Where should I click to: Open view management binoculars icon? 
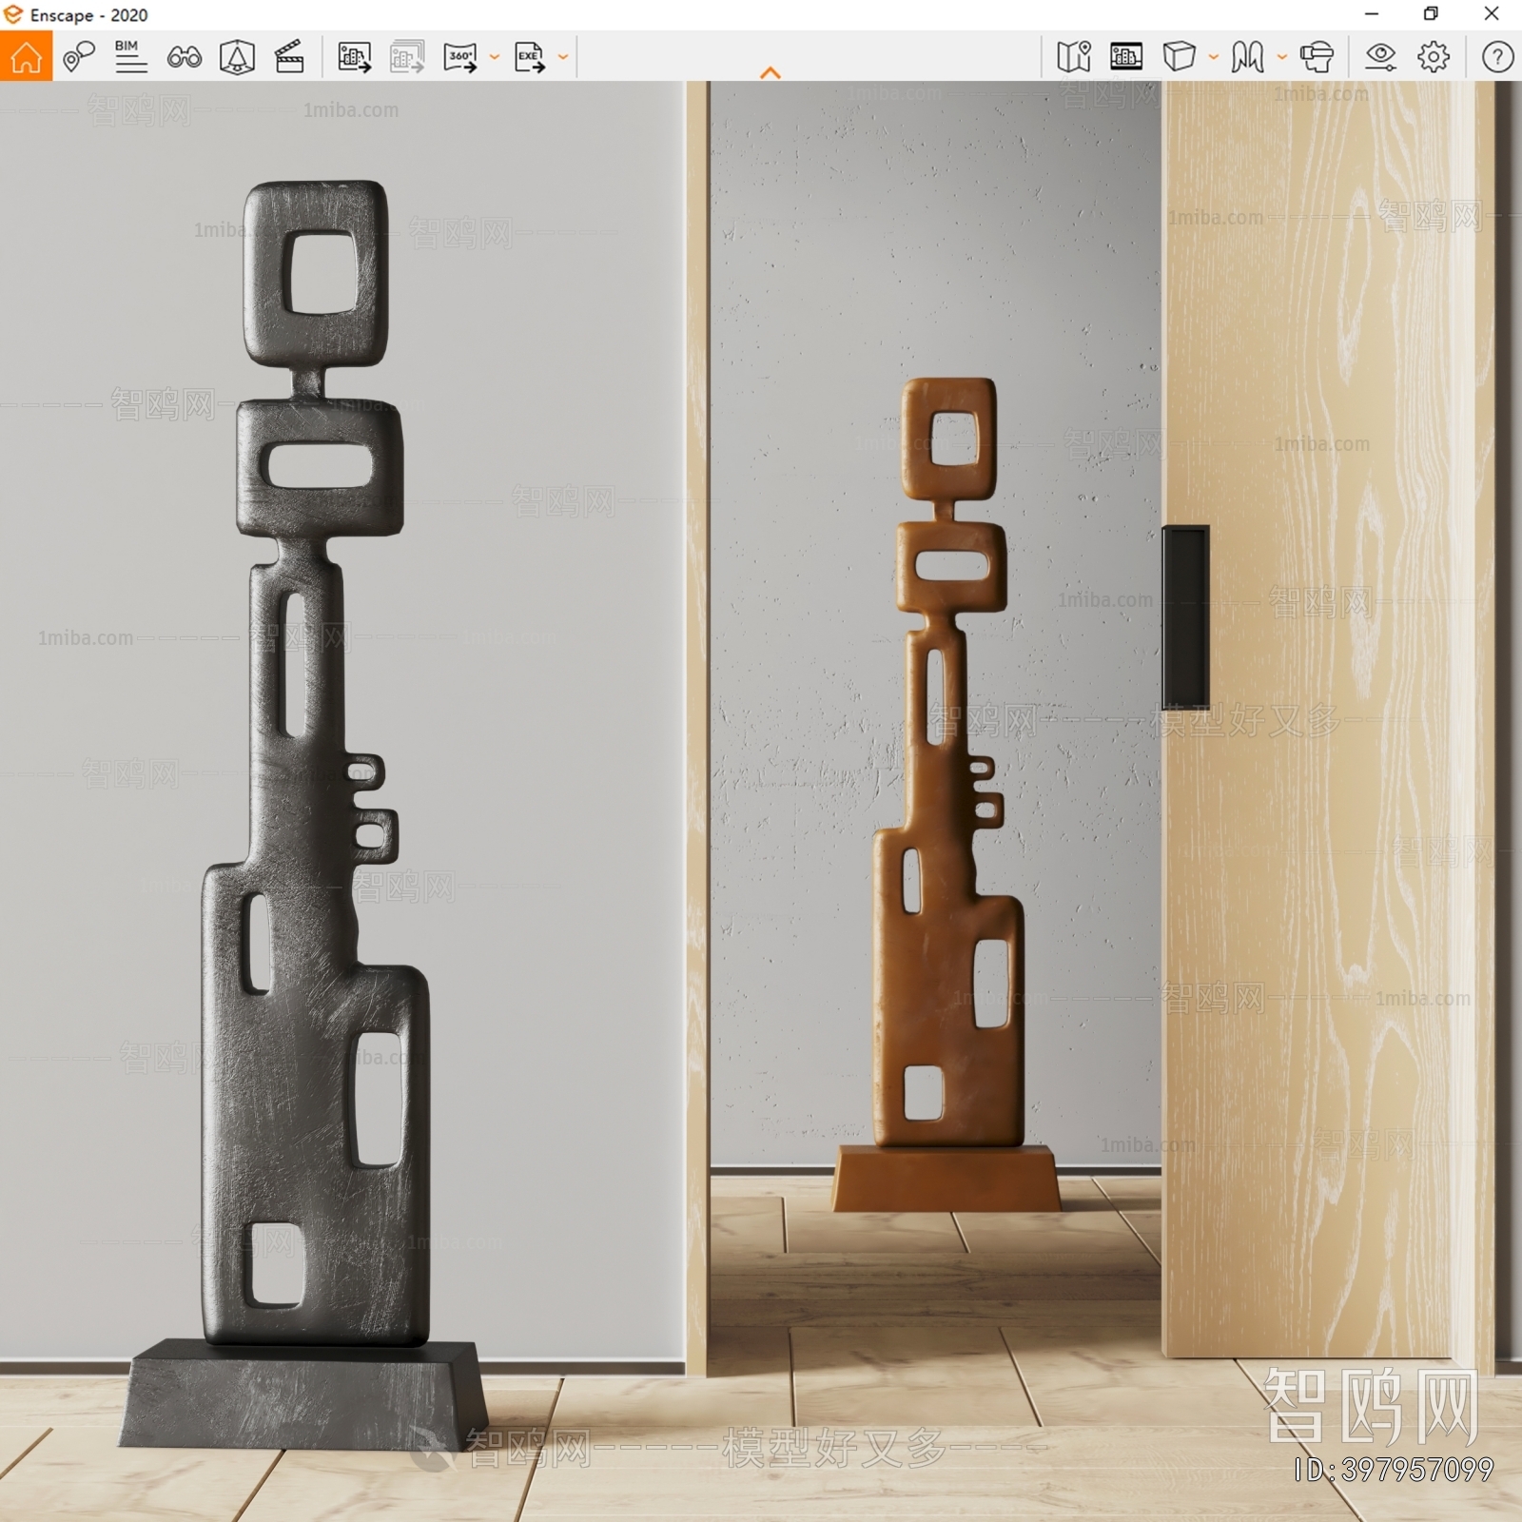click(x=184, y=57)
